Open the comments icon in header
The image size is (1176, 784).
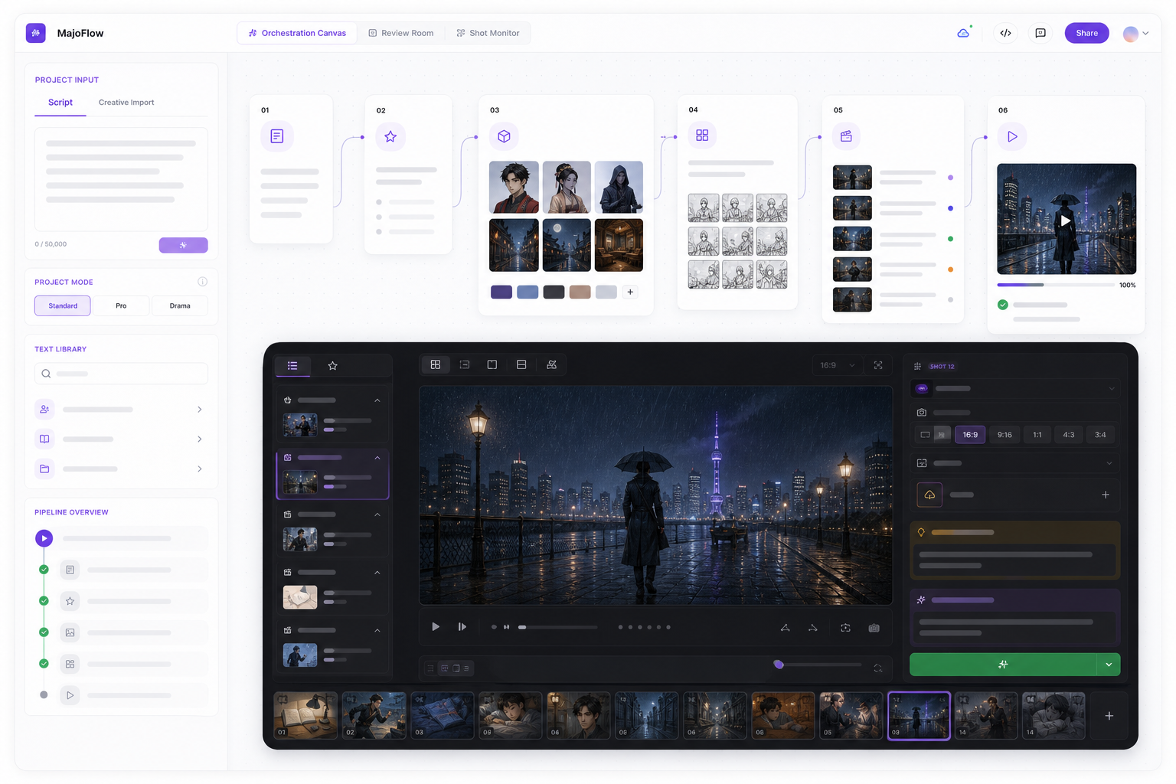pos(1040,33)
